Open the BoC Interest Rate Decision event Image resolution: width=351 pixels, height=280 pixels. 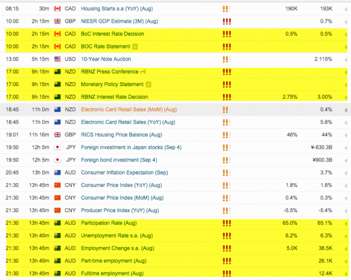[112, 34]
